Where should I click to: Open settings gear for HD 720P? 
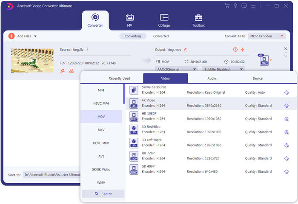tap(287, 159)
